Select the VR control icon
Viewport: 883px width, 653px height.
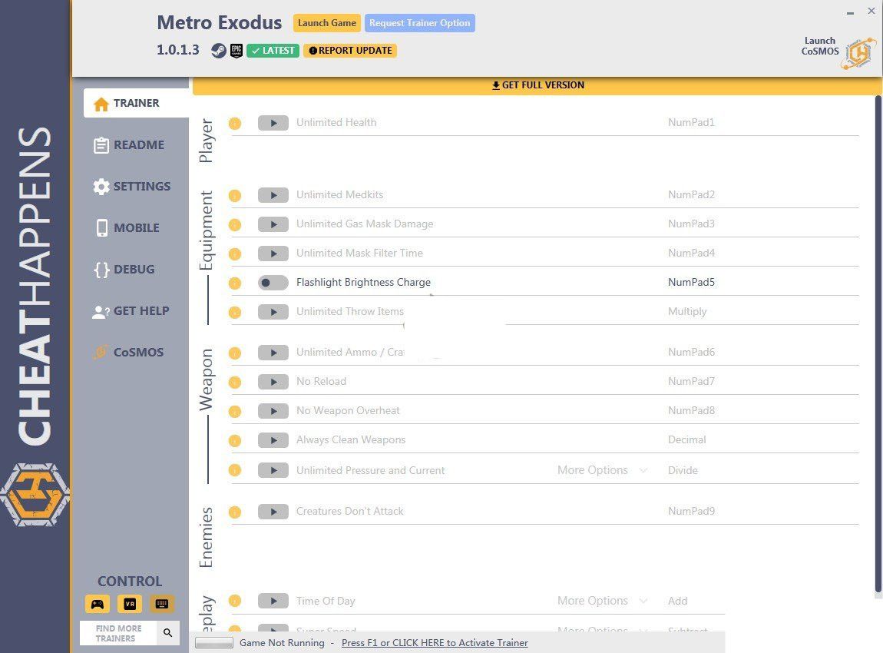[130, 604]
